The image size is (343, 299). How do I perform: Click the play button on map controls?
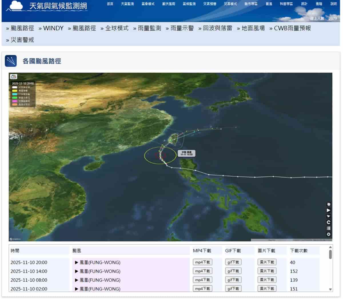[x=329, y=210]
